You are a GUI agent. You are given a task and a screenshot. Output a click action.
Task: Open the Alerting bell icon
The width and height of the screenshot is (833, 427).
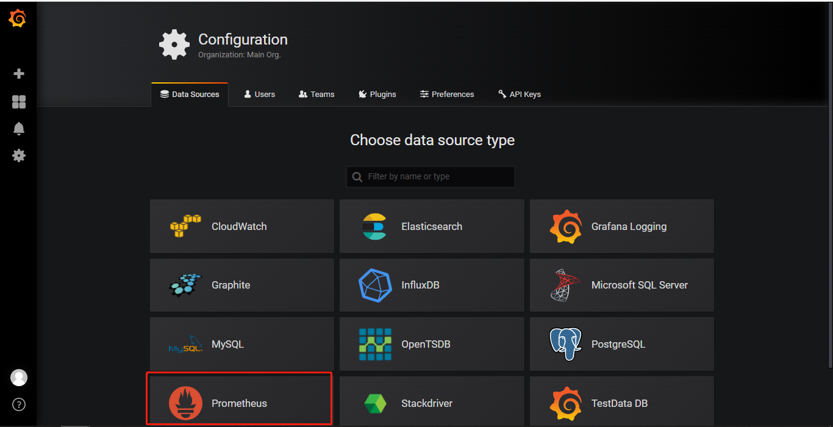(x=19, y=129)
